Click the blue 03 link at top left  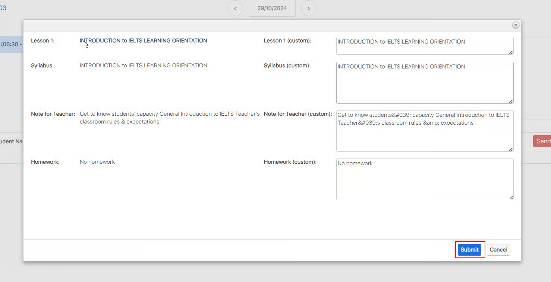3,8
